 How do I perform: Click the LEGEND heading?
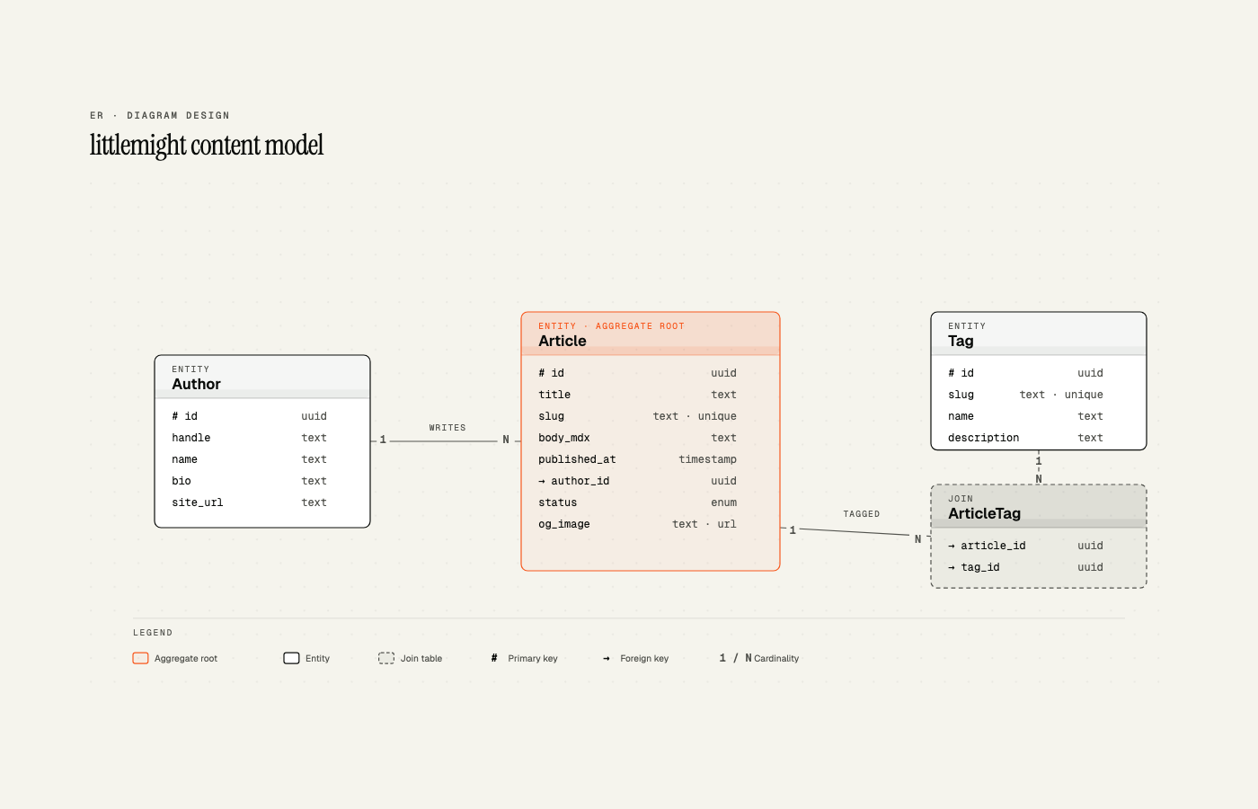[x=153, y=633]
